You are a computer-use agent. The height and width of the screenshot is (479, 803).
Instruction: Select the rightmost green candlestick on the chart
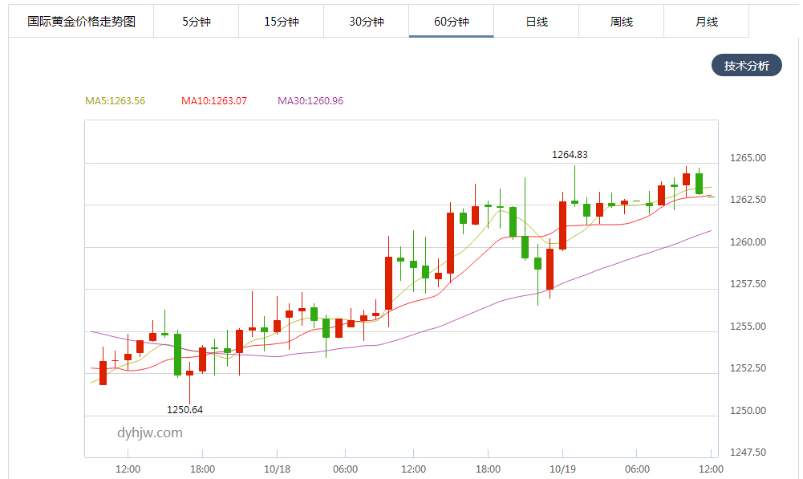point(699,183)
